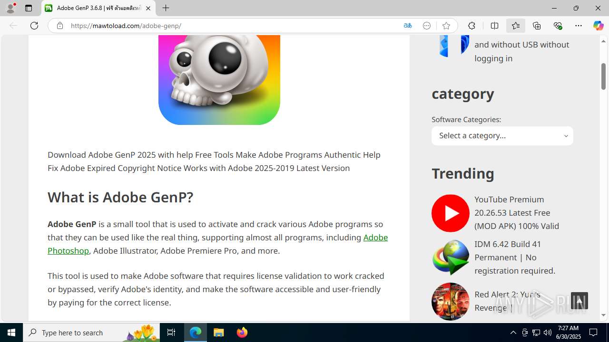This screenshot has height=342, width=609.
Task: Expand the Select a category dropdown
Action: 502,136
